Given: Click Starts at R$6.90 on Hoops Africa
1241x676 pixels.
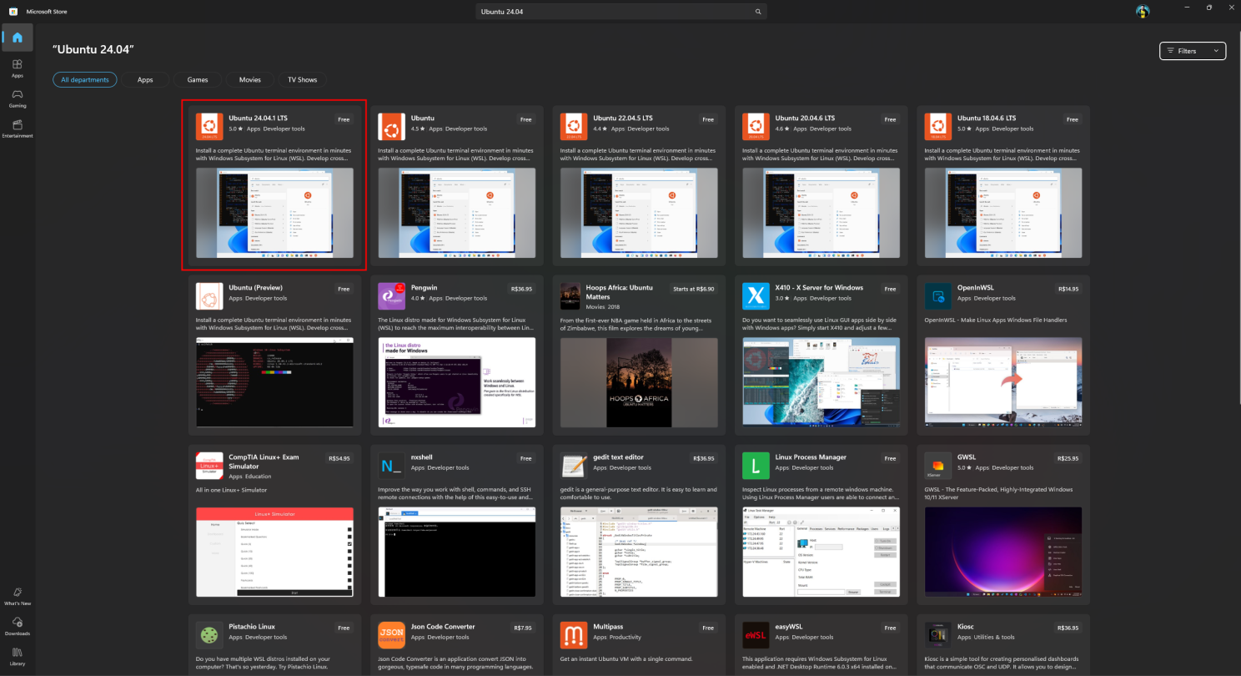Looking at the screenshot, I should pyautogui.click(x=694, y=289).
